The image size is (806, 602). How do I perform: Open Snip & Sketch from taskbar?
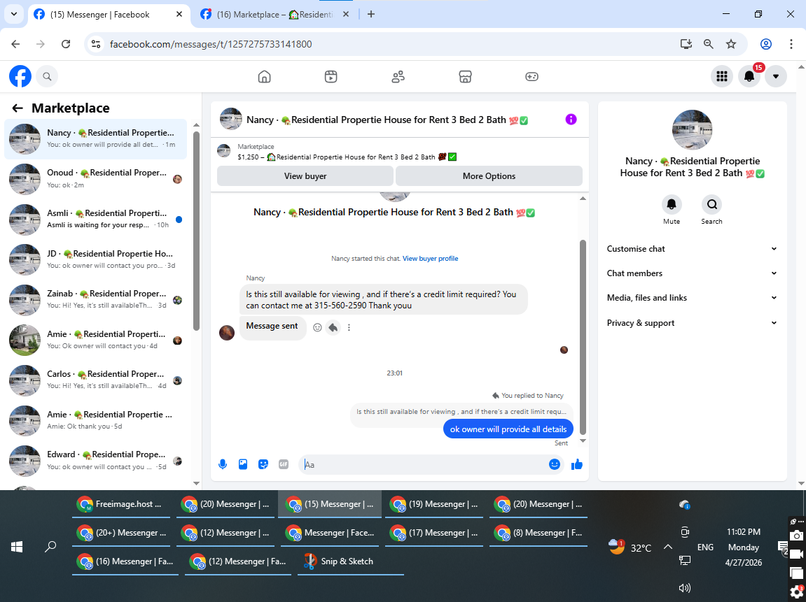(351, 561)
